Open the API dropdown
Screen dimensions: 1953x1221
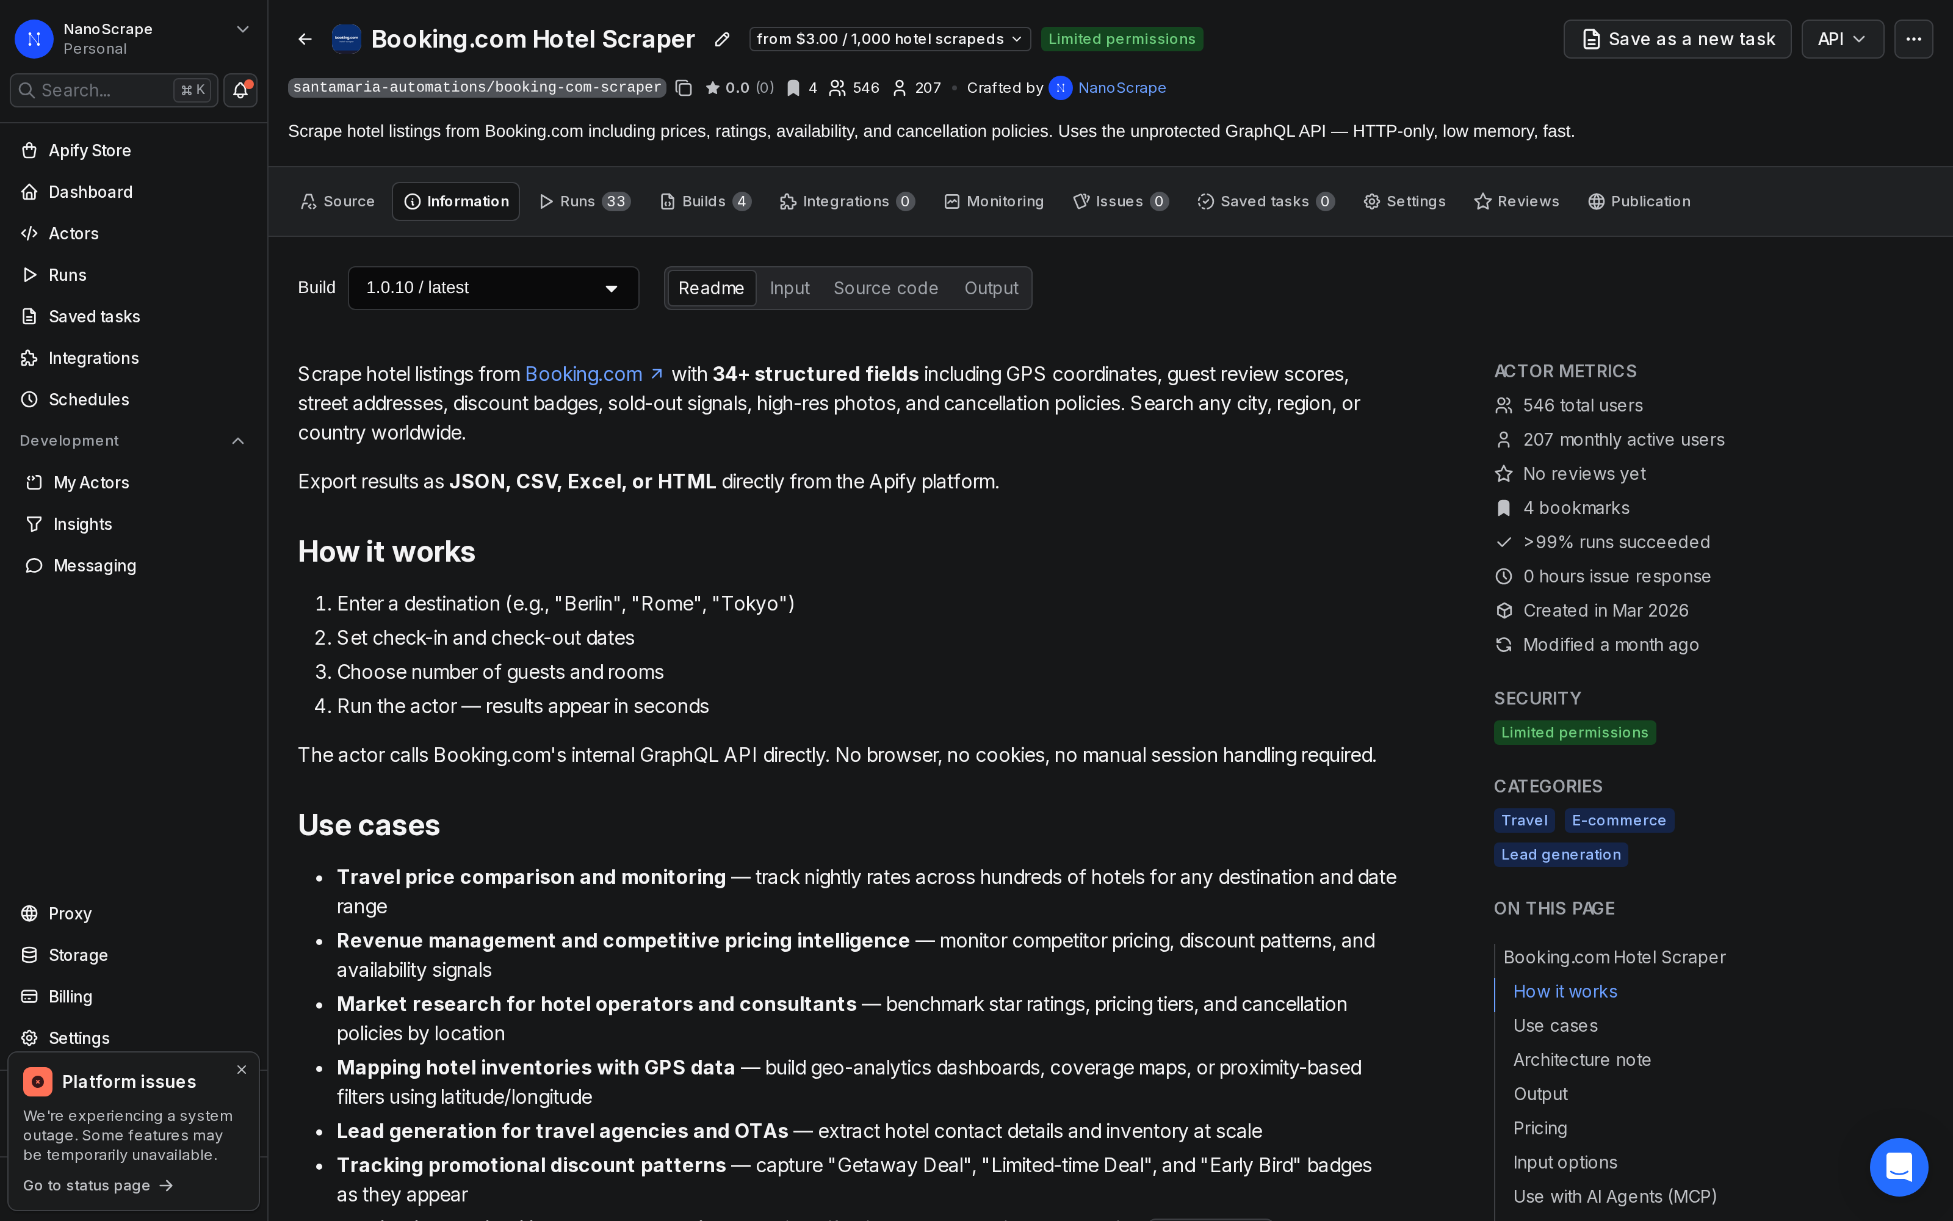point(1843,38)
